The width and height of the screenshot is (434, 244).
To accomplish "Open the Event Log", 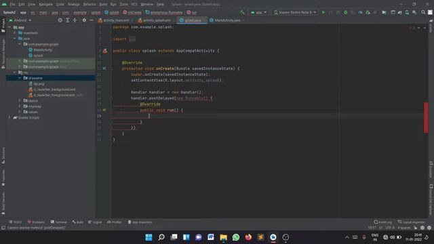I will tap(383, 222).
